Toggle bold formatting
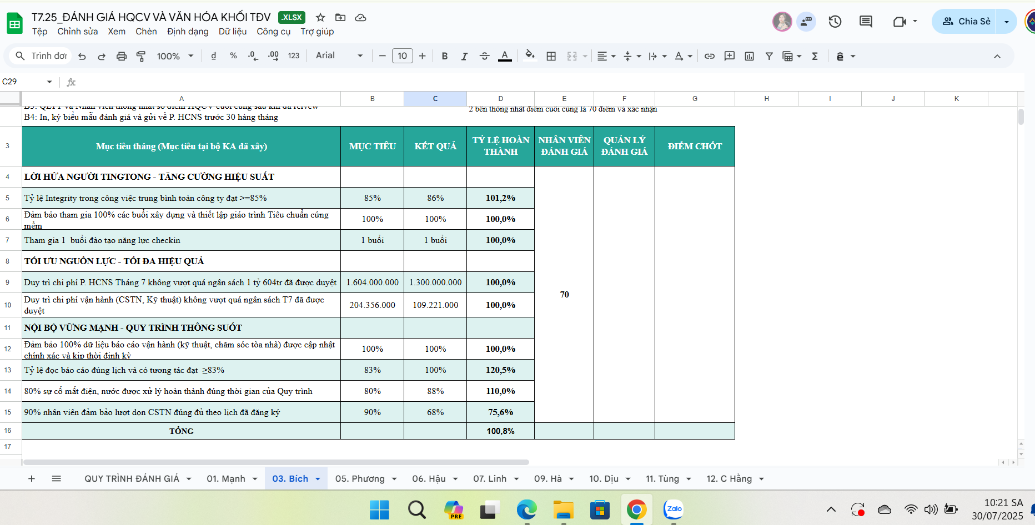 point(444,56)
